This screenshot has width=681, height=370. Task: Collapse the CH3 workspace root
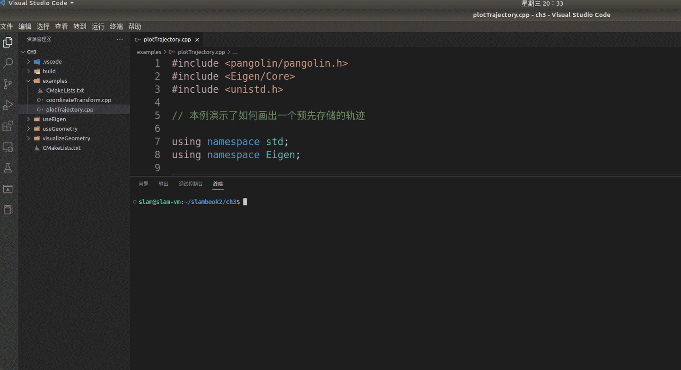tap(23, 52)
